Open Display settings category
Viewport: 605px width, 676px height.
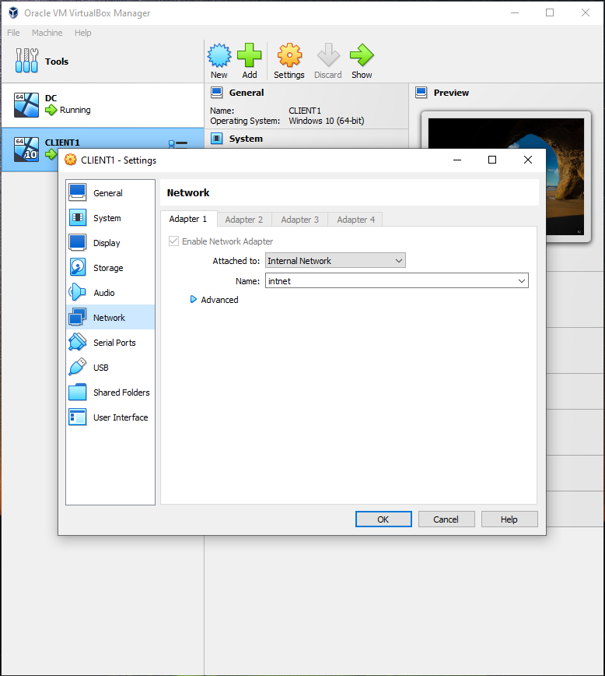[110, 243]
